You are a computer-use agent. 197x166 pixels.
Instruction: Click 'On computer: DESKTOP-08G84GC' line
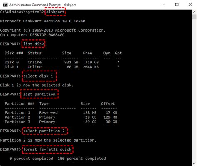tap(32, 35)
